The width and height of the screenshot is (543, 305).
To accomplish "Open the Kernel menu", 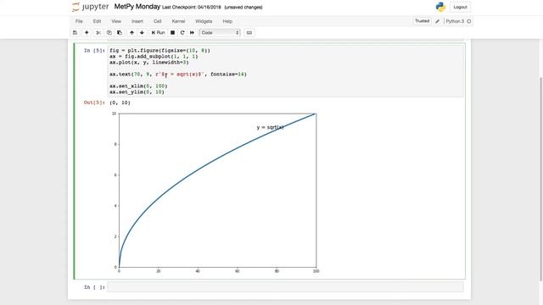I will 178,21.
